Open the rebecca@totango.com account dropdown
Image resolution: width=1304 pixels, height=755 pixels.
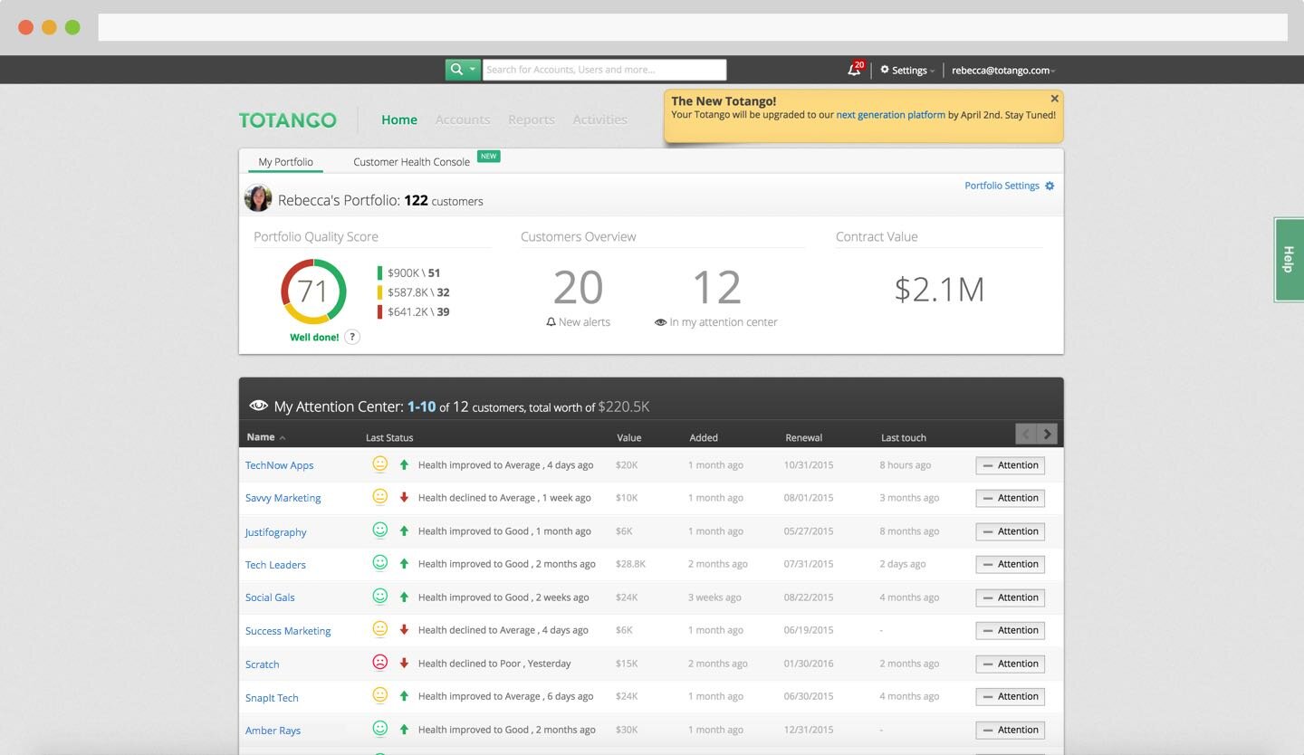(x=1003, y=70)
